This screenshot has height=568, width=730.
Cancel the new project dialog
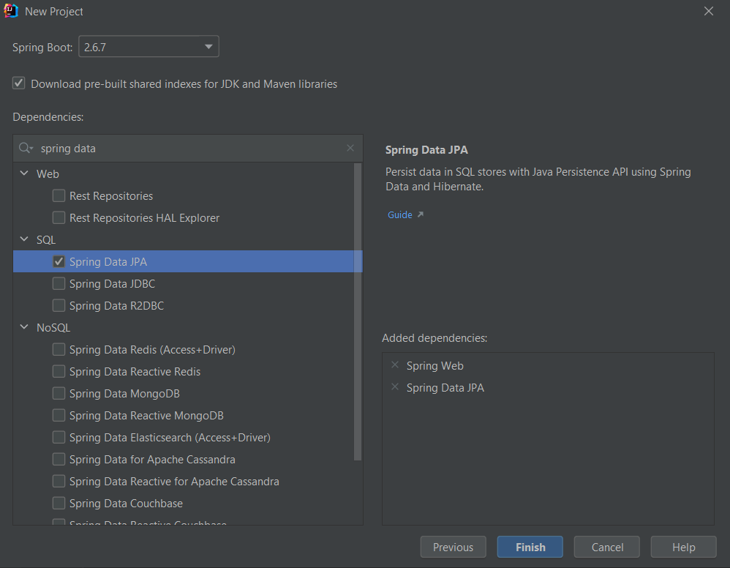[x=606, y=547]
